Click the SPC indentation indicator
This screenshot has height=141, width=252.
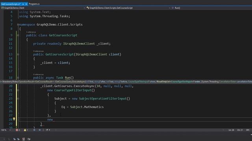pyautogui.click(x=248, y=130)
